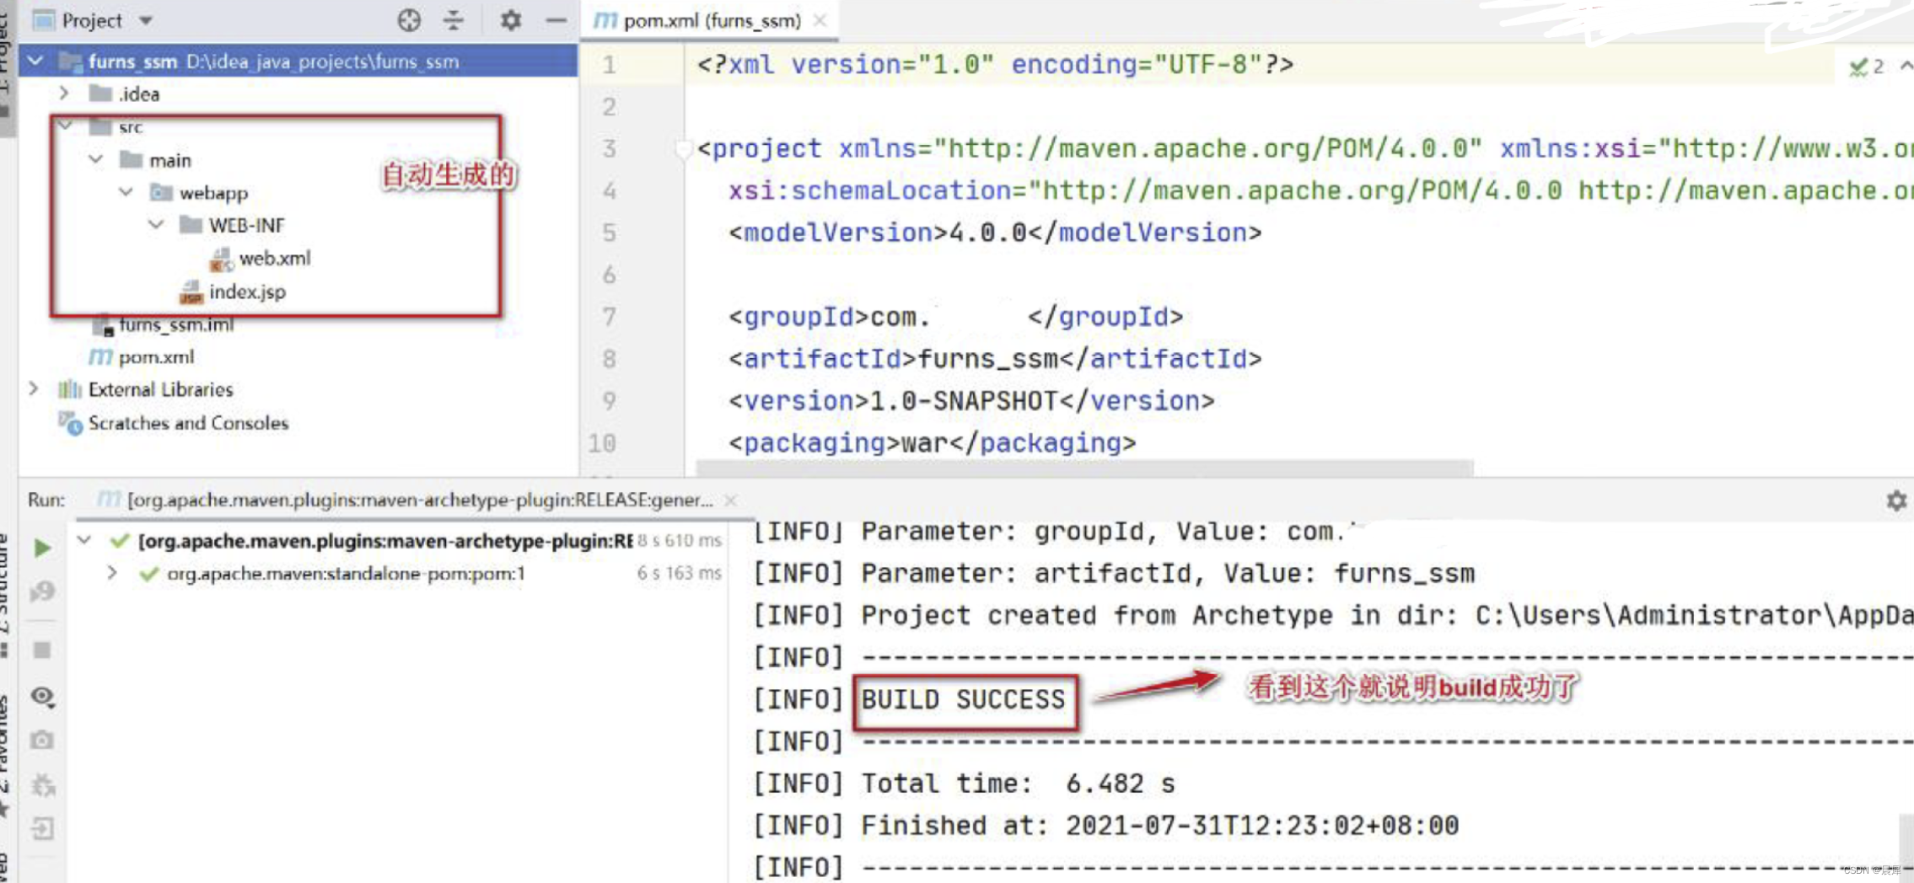Click the WEB-INF folder icon
This screenshot has width=1914, height=883.
(191, 225)
